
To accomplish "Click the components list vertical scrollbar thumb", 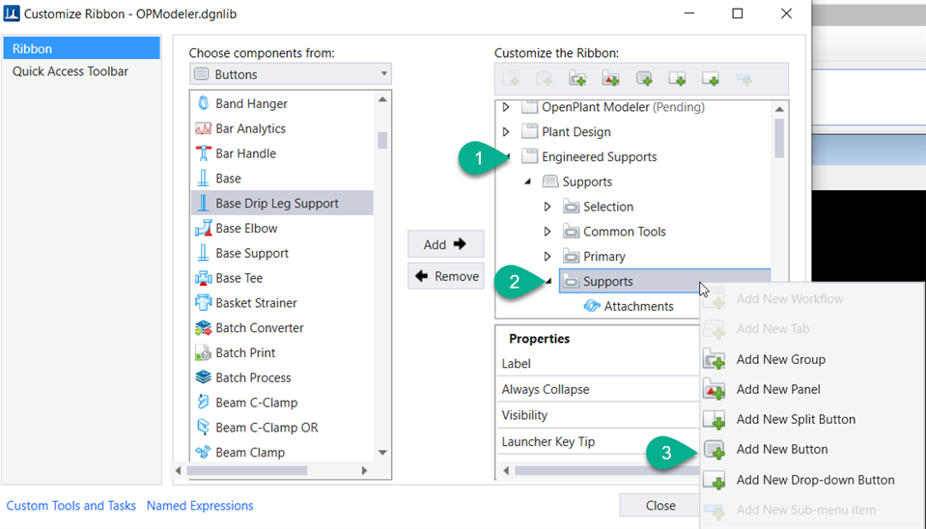I will [383, 140].
